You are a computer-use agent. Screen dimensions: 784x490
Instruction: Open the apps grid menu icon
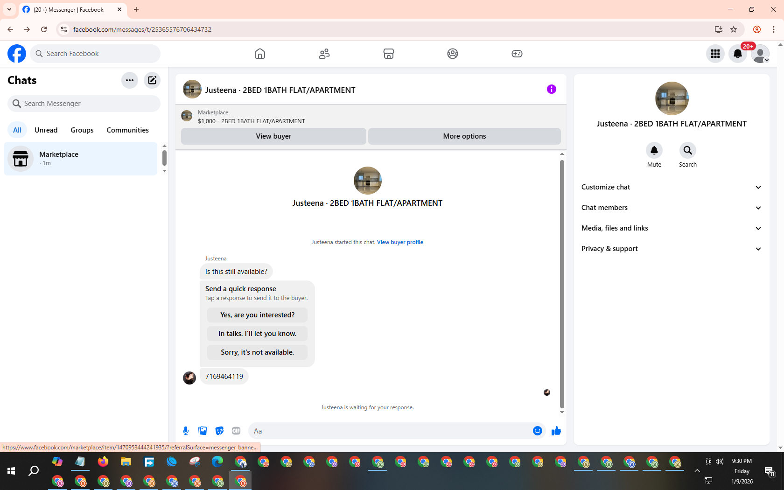click(x=715, y=54)
